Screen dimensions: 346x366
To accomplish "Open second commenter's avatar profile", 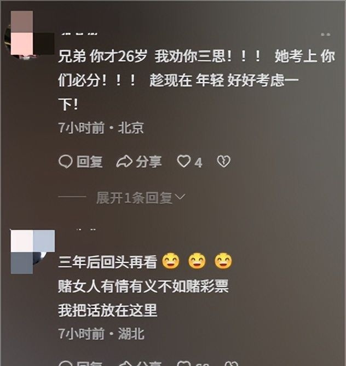I will 33,251.
